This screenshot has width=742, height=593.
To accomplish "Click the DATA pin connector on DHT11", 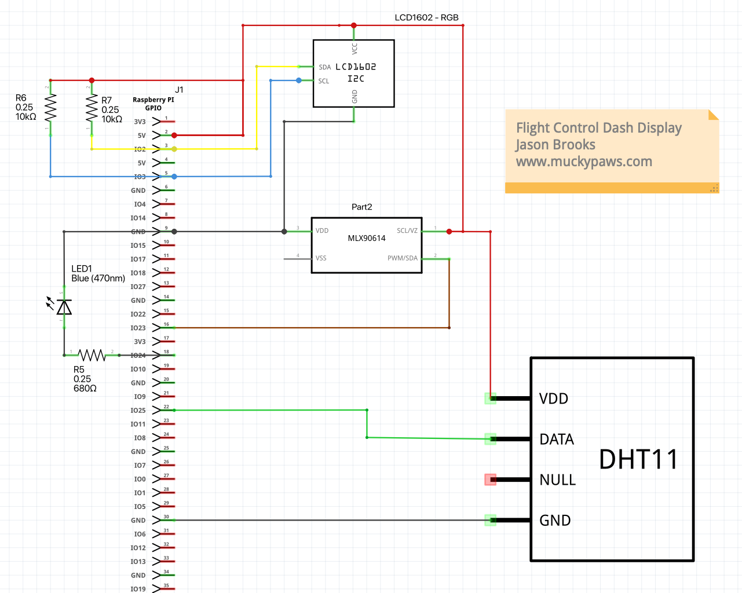I will 491,439.
